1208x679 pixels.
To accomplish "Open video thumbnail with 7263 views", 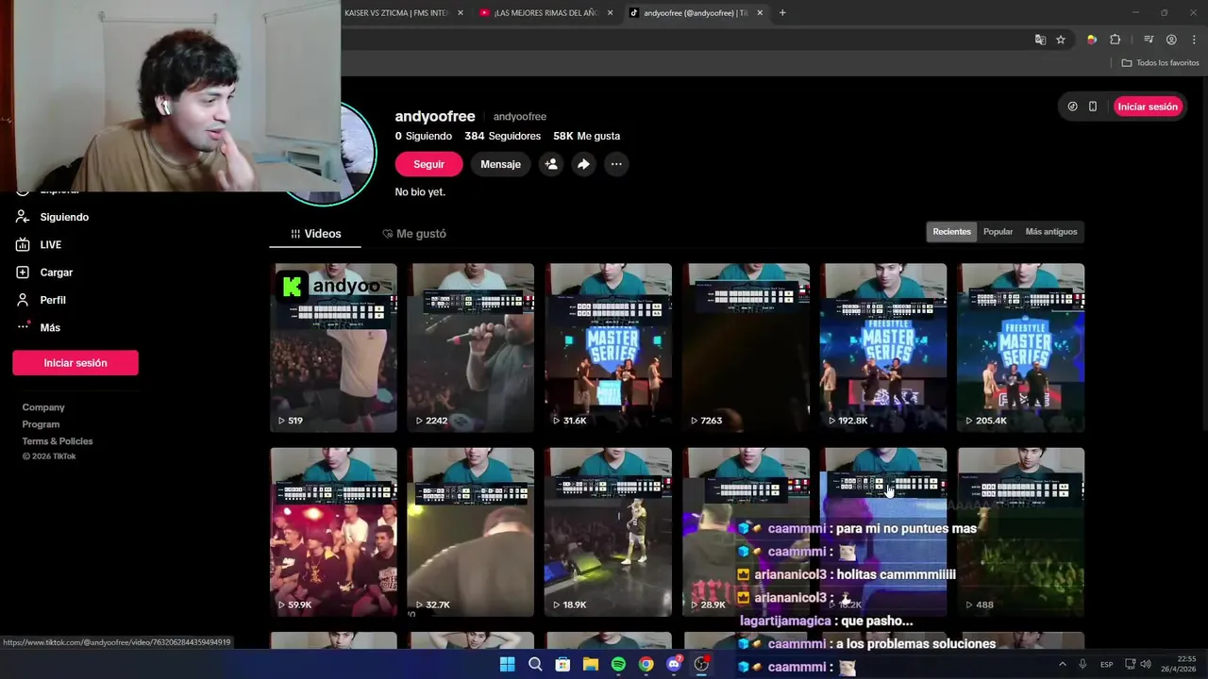I will pos(747,347).
